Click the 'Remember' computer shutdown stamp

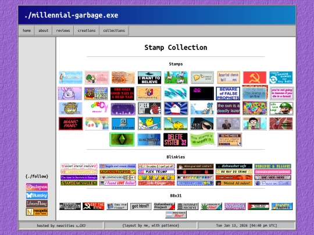[x=230, y=139]
